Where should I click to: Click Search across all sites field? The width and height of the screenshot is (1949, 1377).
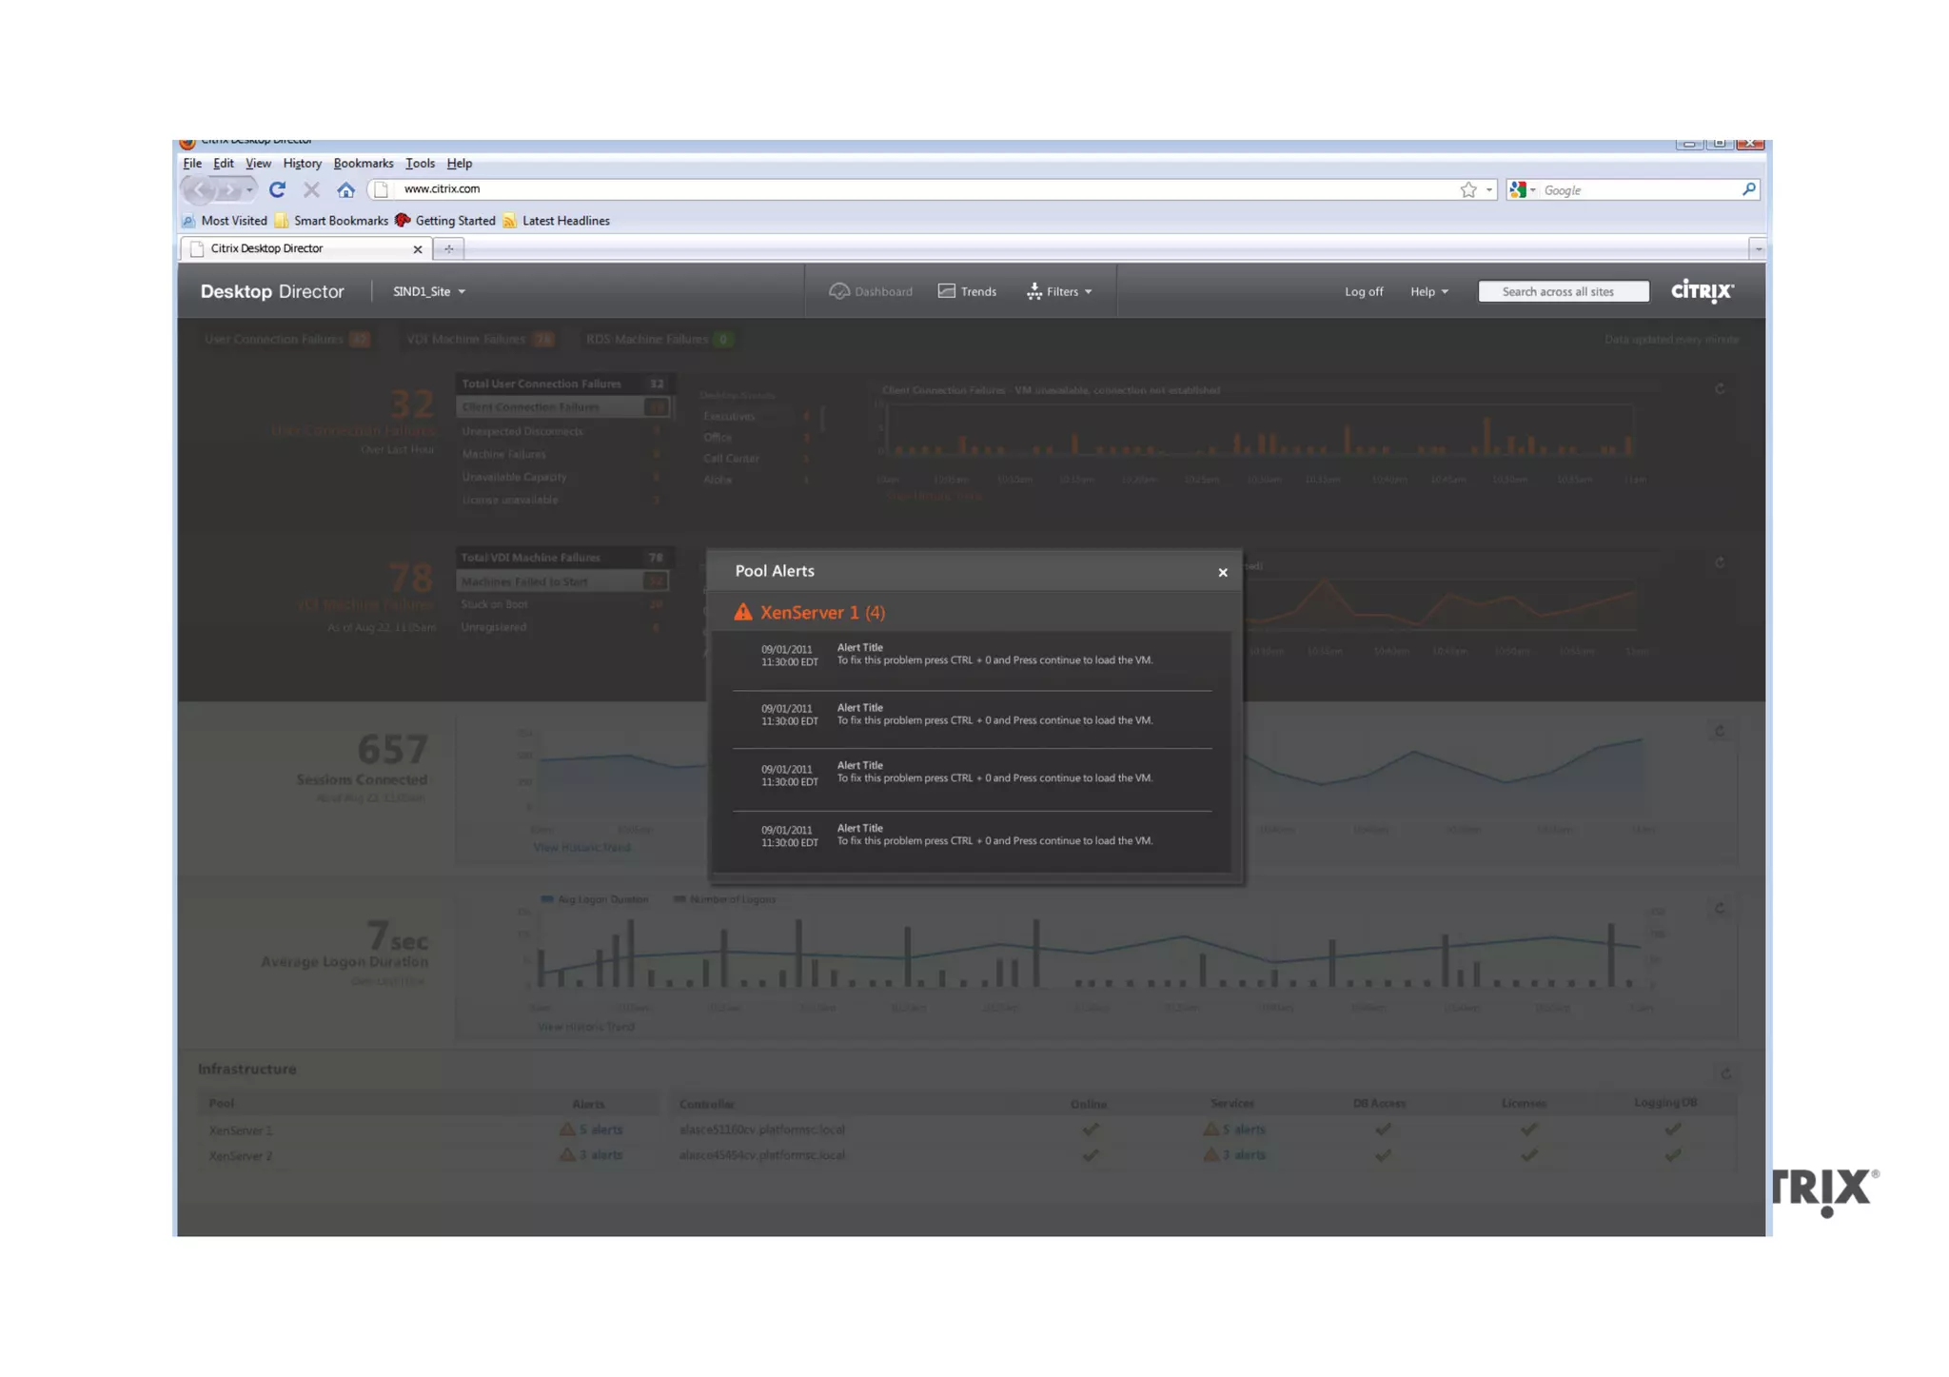tap(1563, 291)
